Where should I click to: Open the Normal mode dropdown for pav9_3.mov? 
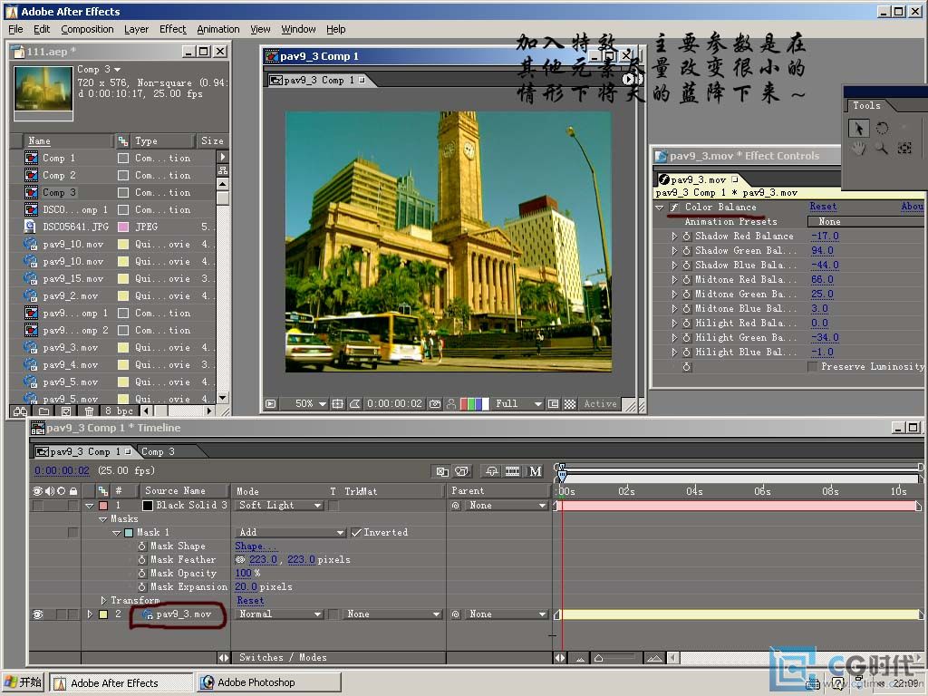coord(279,614)
